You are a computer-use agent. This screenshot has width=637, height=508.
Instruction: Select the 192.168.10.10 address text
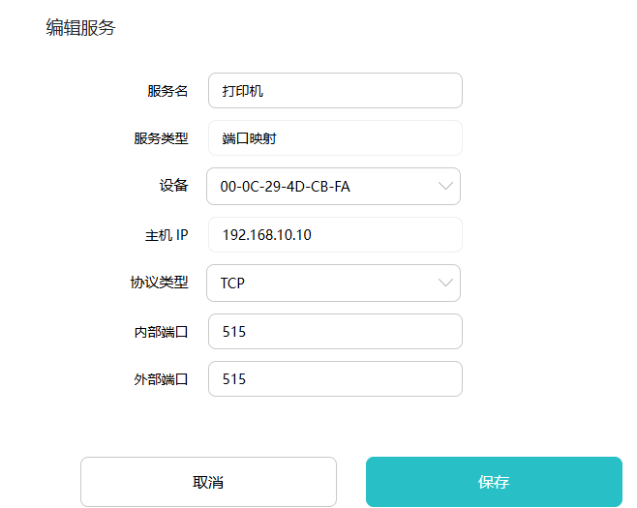[x=267, y=235]
